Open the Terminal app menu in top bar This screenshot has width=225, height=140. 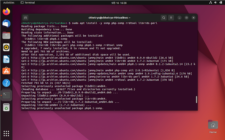(28, 2)
